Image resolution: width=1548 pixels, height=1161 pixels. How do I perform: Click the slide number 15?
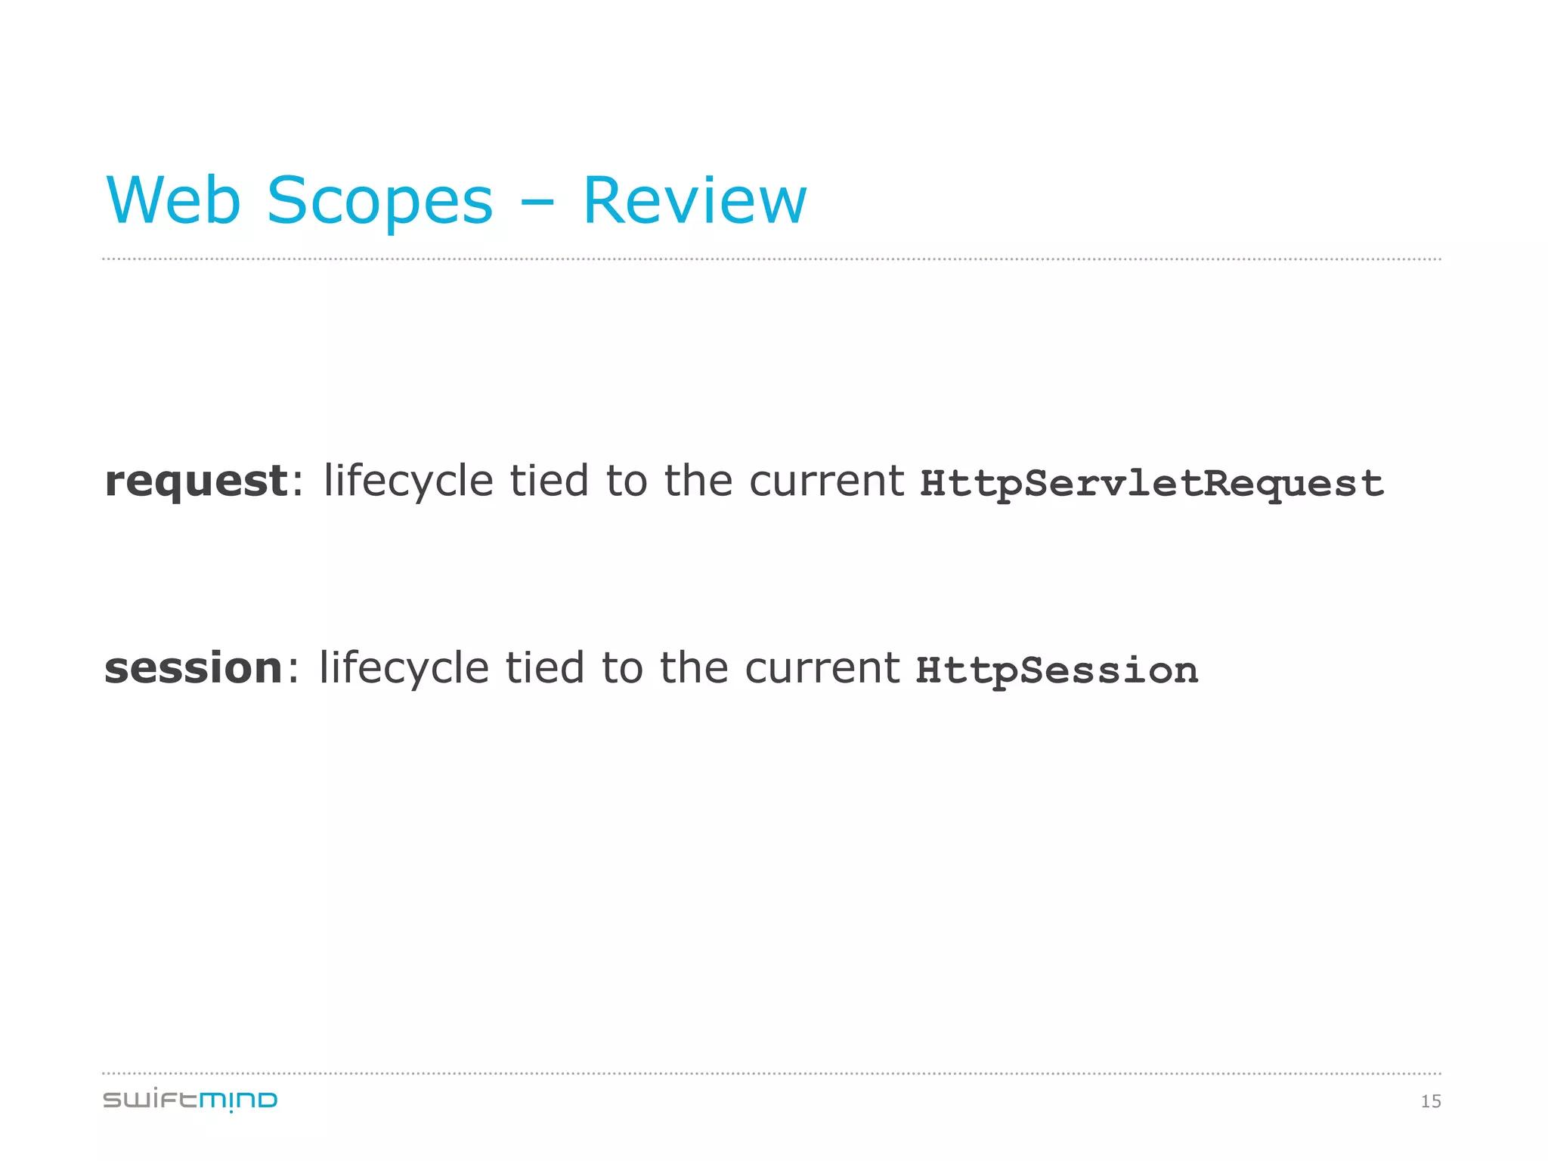tap(1430, 1101)
